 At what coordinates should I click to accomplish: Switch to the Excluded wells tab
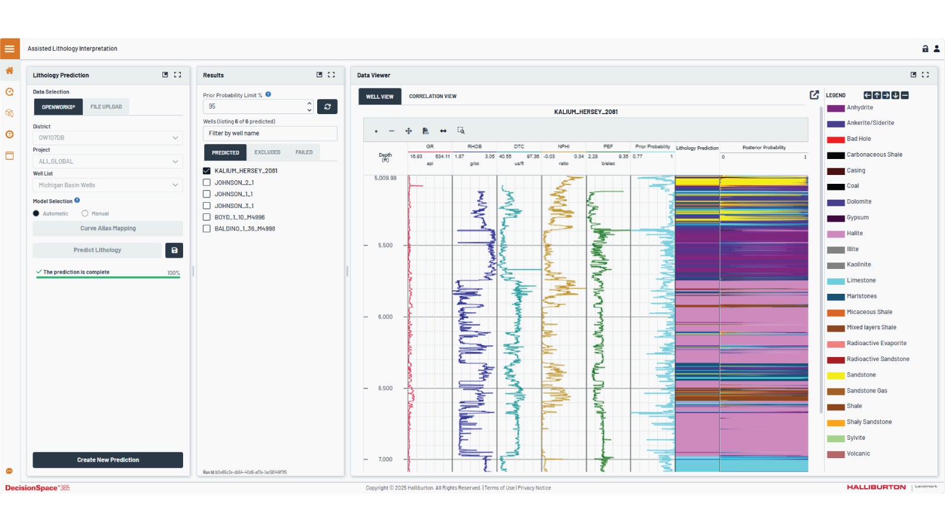267,153
